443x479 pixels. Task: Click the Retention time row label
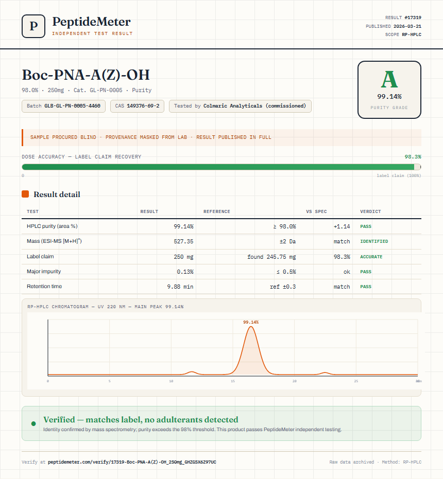[x=44, y=286]
